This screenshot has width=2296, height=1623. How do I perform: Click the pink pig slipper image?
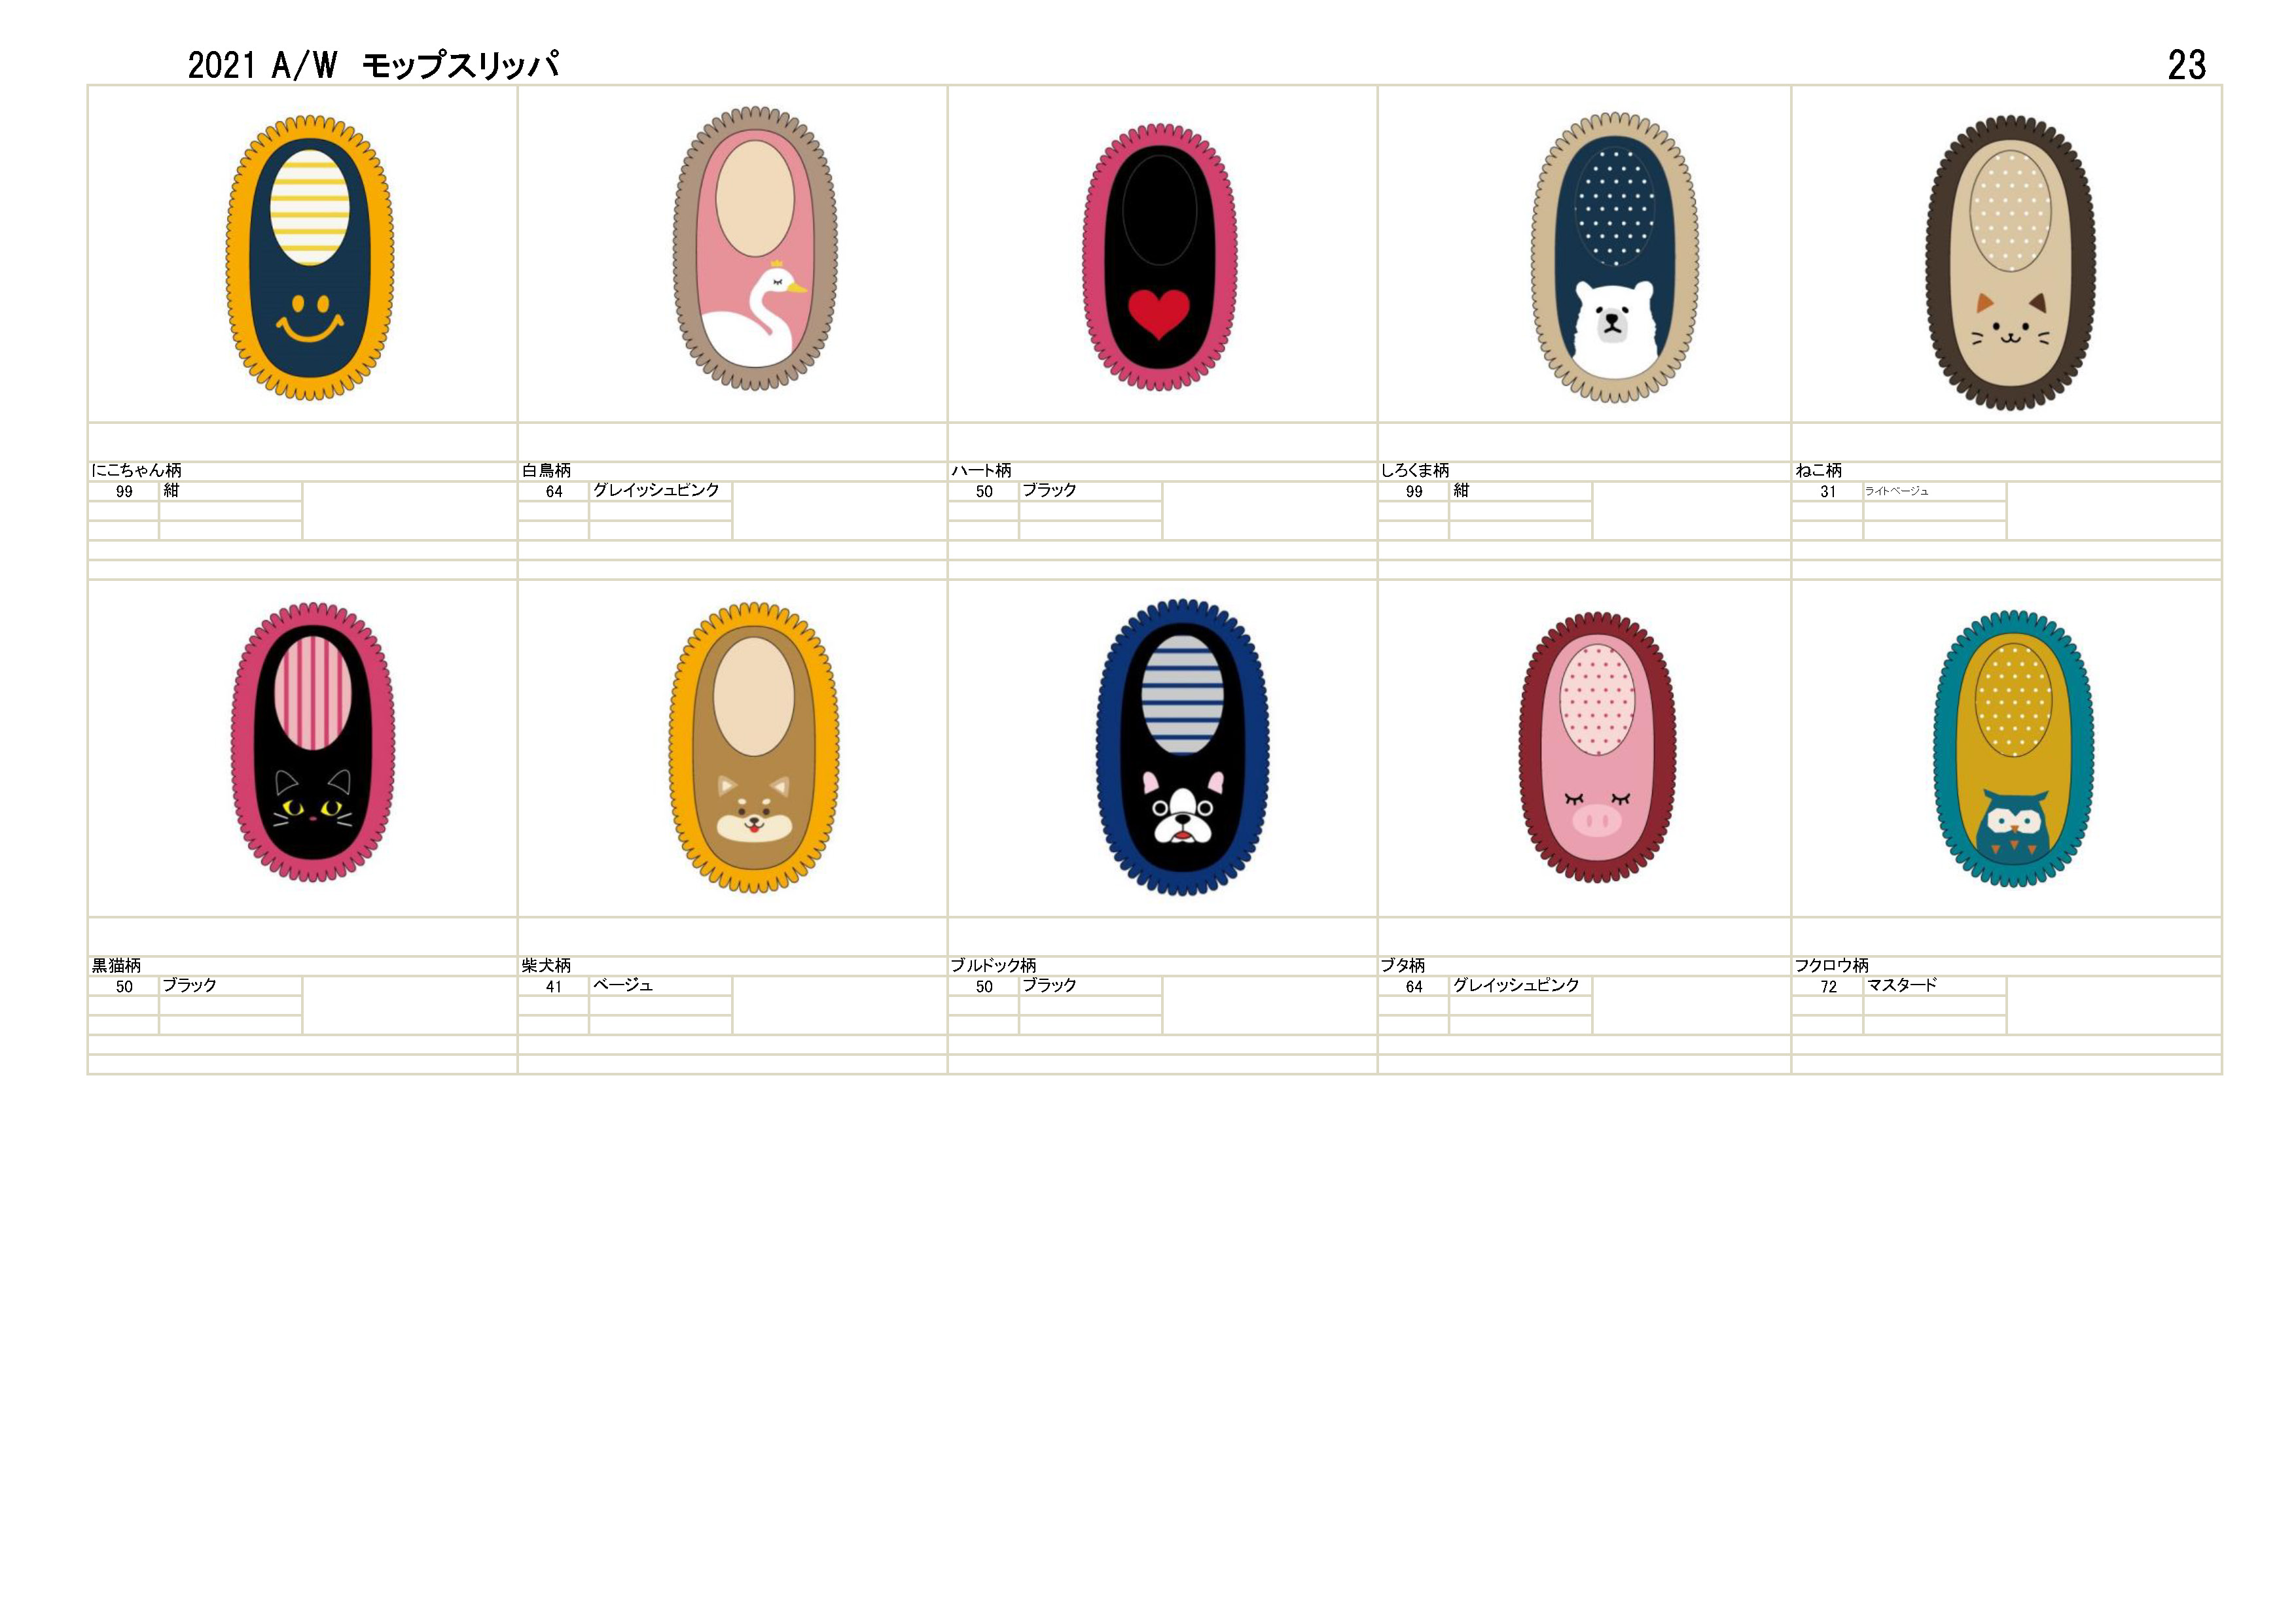[x=1597, y=748]
